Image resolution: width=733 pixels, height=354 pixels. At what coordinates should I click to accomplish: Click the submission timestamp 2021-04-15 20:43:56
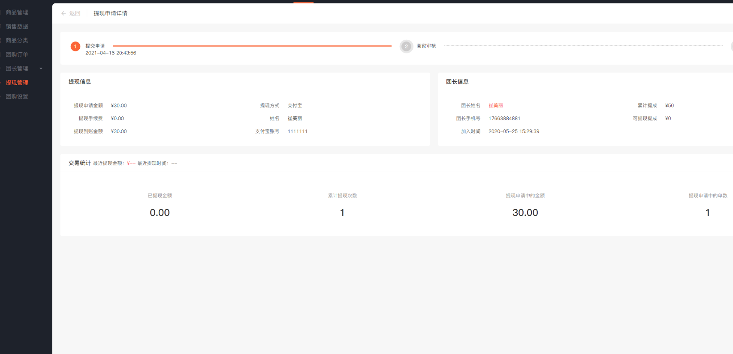[x=111, y=53]
